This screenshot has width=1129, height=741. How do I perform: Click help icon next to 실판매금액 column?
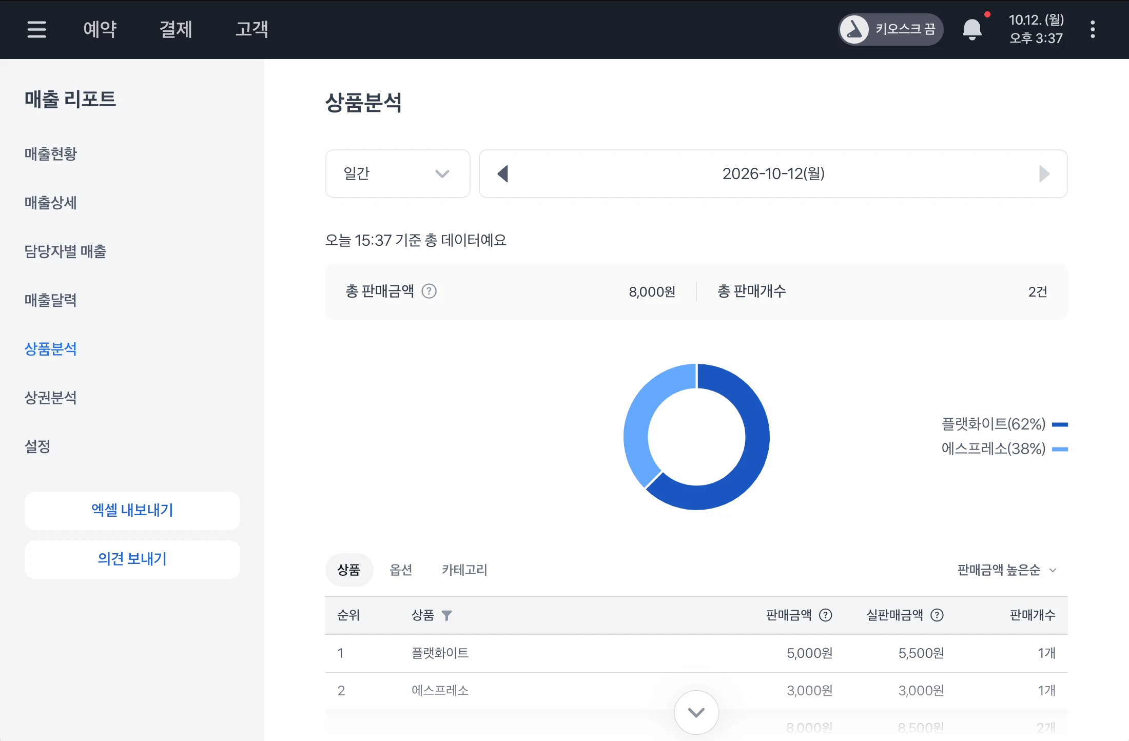[x=937, y=615]
